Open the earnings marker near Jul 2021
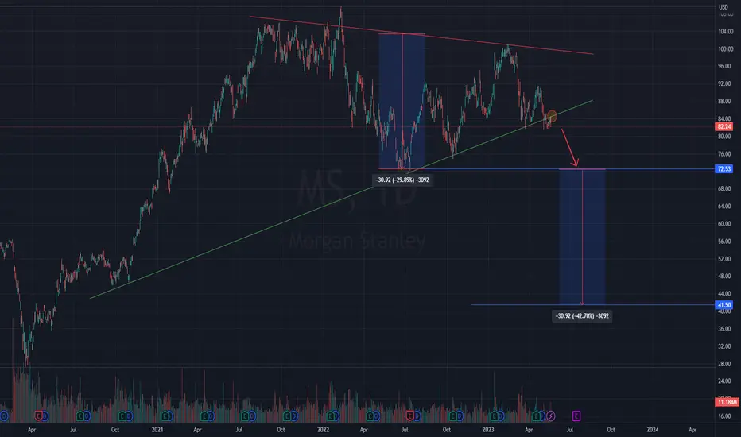 pos(245,416)
